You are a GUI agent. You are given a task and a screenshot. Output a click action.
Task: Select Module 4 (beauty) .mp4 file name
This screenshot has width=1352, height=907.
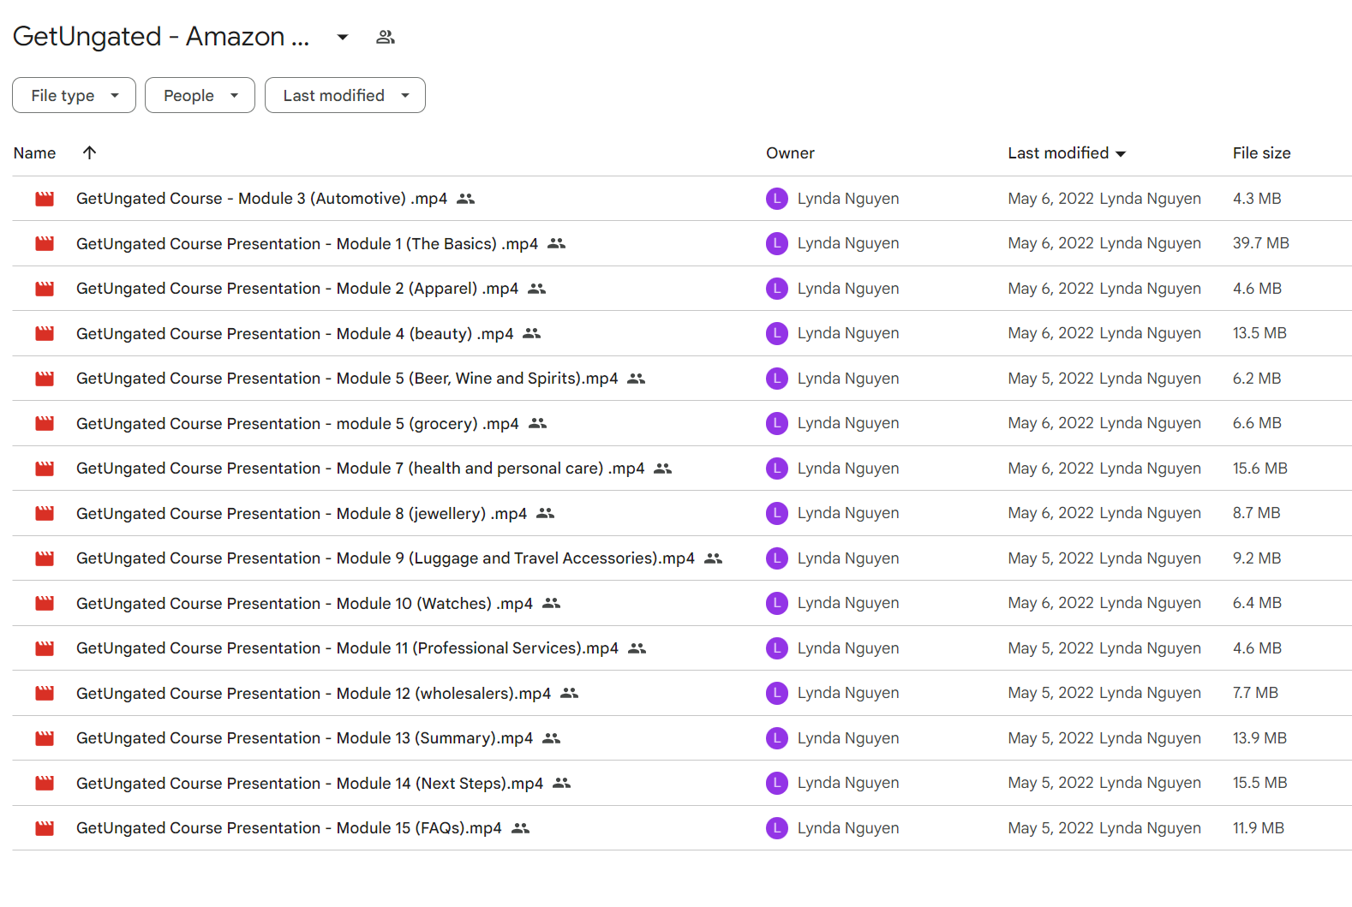click(295, 333)
